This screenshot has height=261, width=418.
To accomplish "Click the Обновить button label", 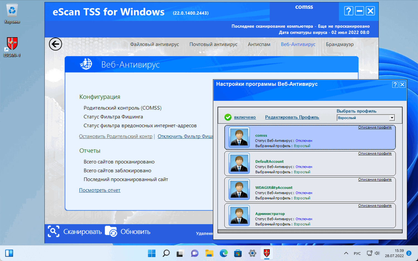I will [x=135, y=232].
